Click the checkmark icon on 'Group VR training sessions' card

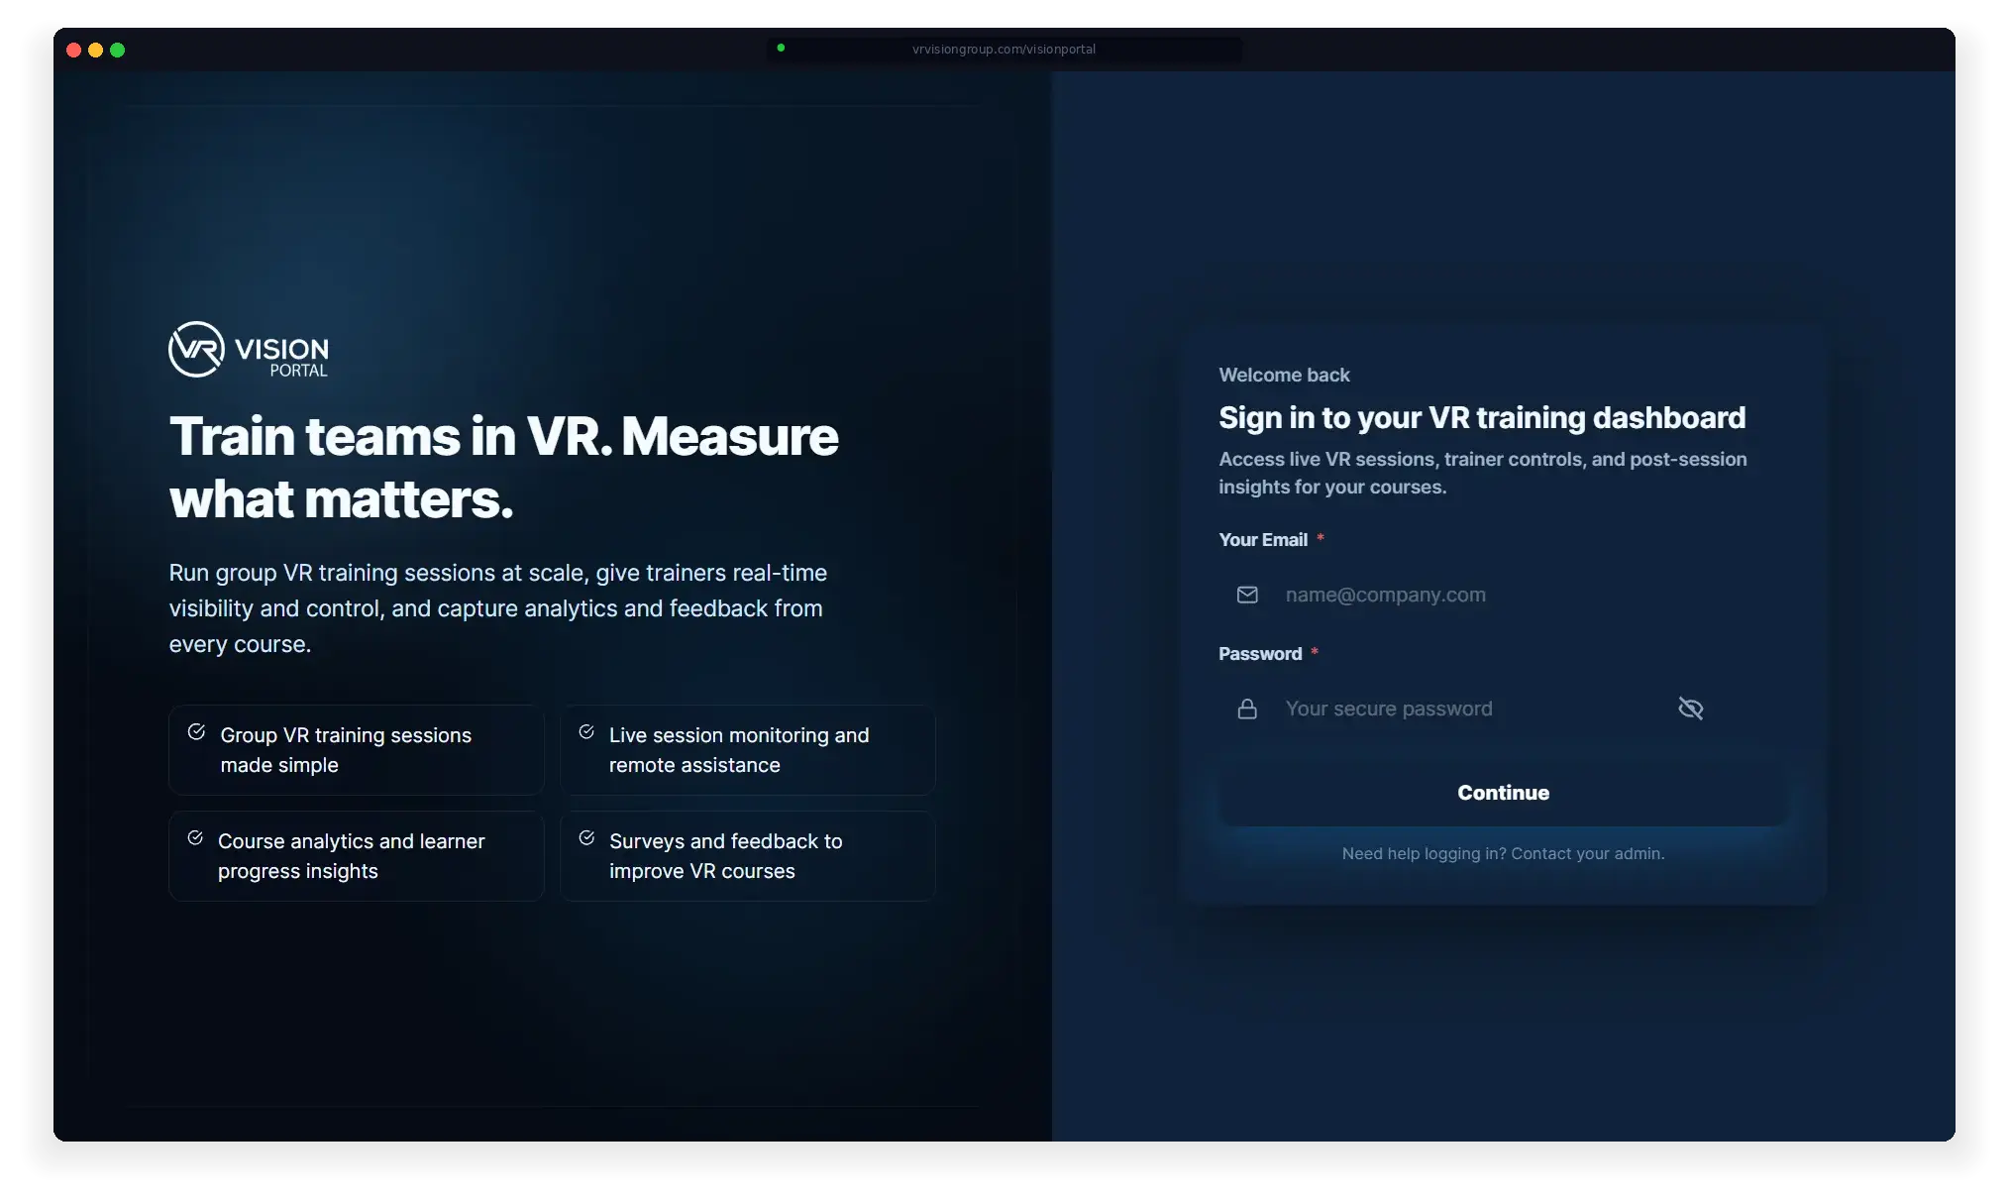click(195, 731)
